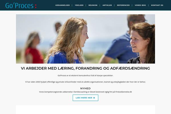This screenshot has width=171, height=114.
Task: Click the hero photo of two women
Action: pos(85,39)
